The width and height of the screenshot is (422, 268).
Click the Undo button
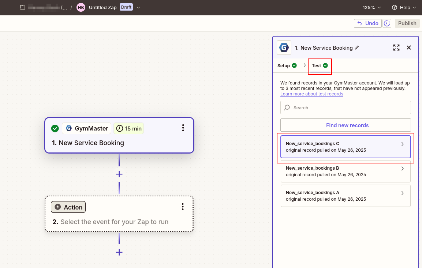pos(367,23)
